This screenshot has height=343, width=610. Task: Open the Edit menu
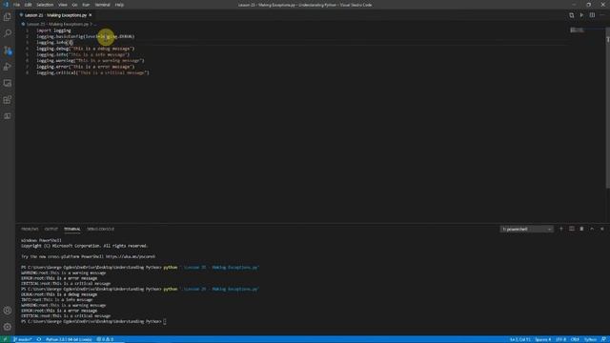click(28, 5)
